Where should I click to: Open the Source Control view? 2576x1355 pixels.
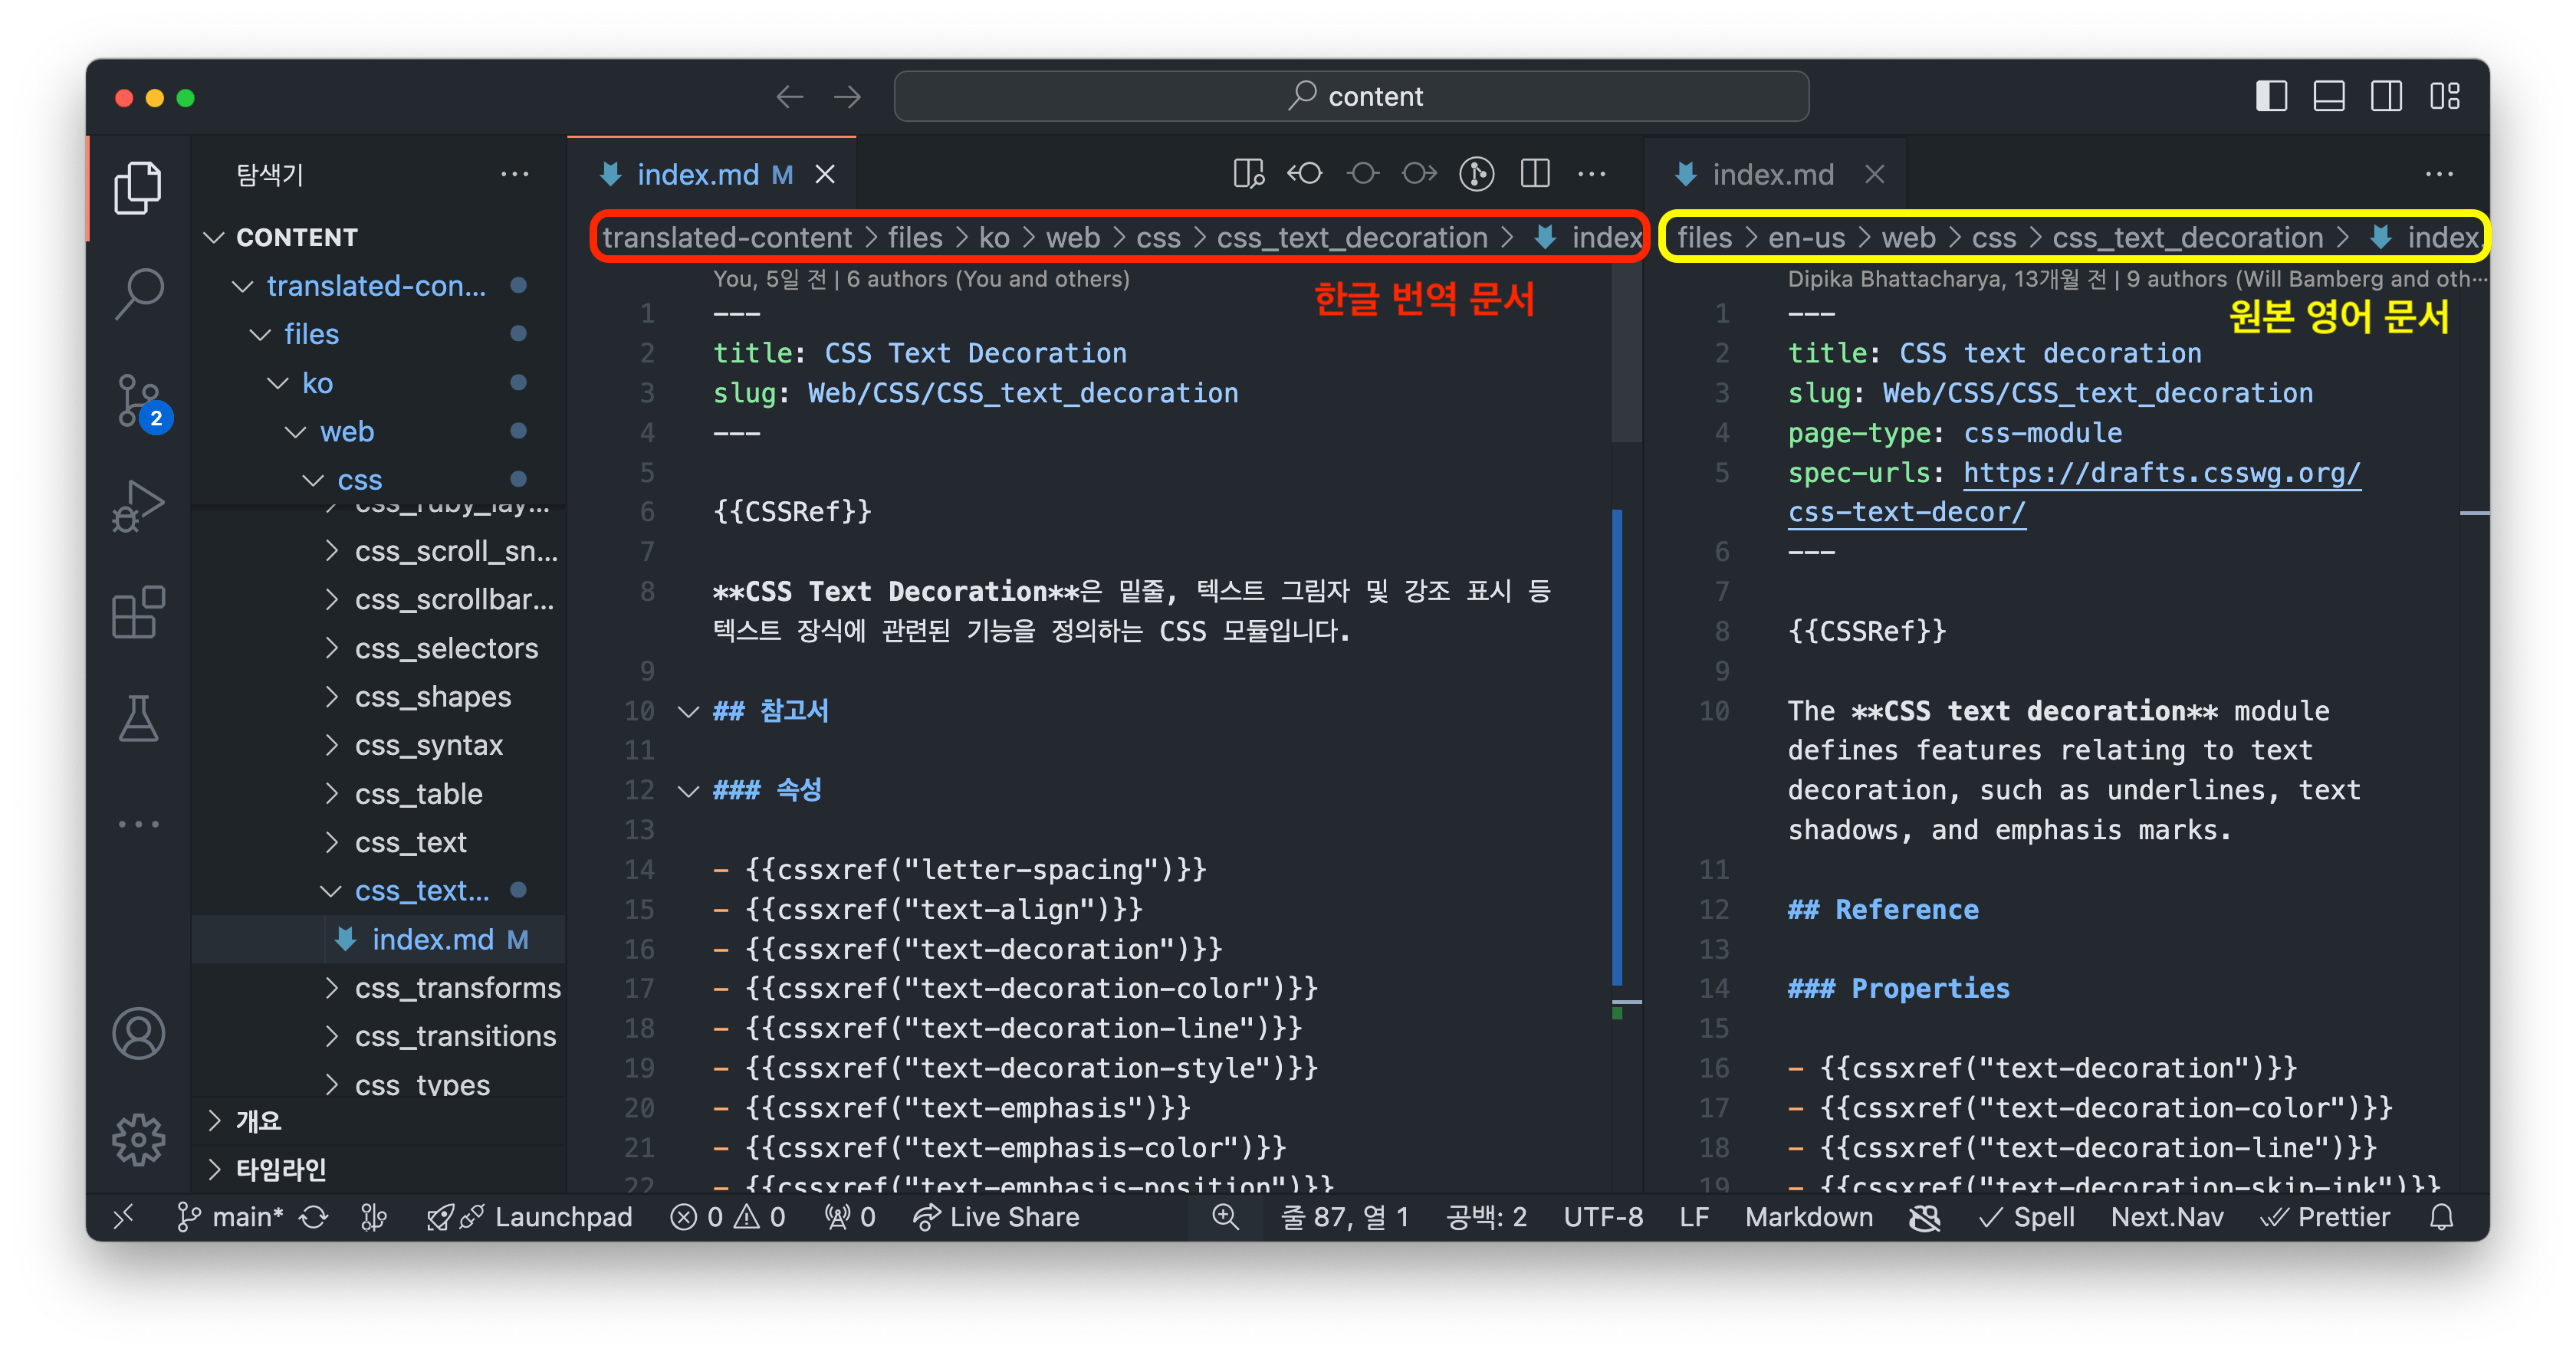pyautogui.click(x=138, y=400)
